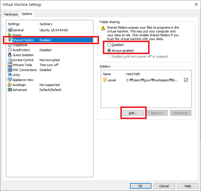The image size is (201, 191).
Task: Click the 'Time sync off' summary text
Action: pos(49,65)
